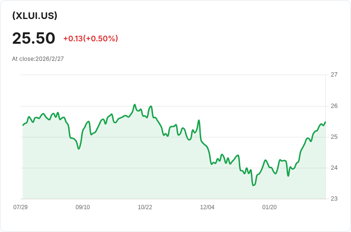Click the 27 price axis label

click(x=334, y=75)
